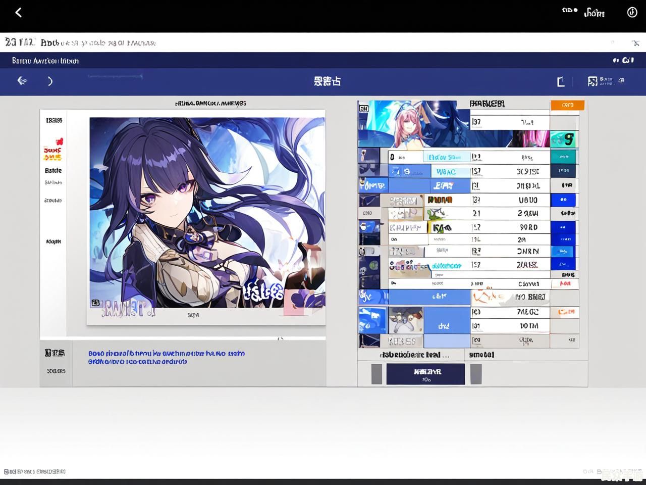Click the small icon at character artwork's bottom-left
This screenshot has height=485, width=646.
coord(95,303)
